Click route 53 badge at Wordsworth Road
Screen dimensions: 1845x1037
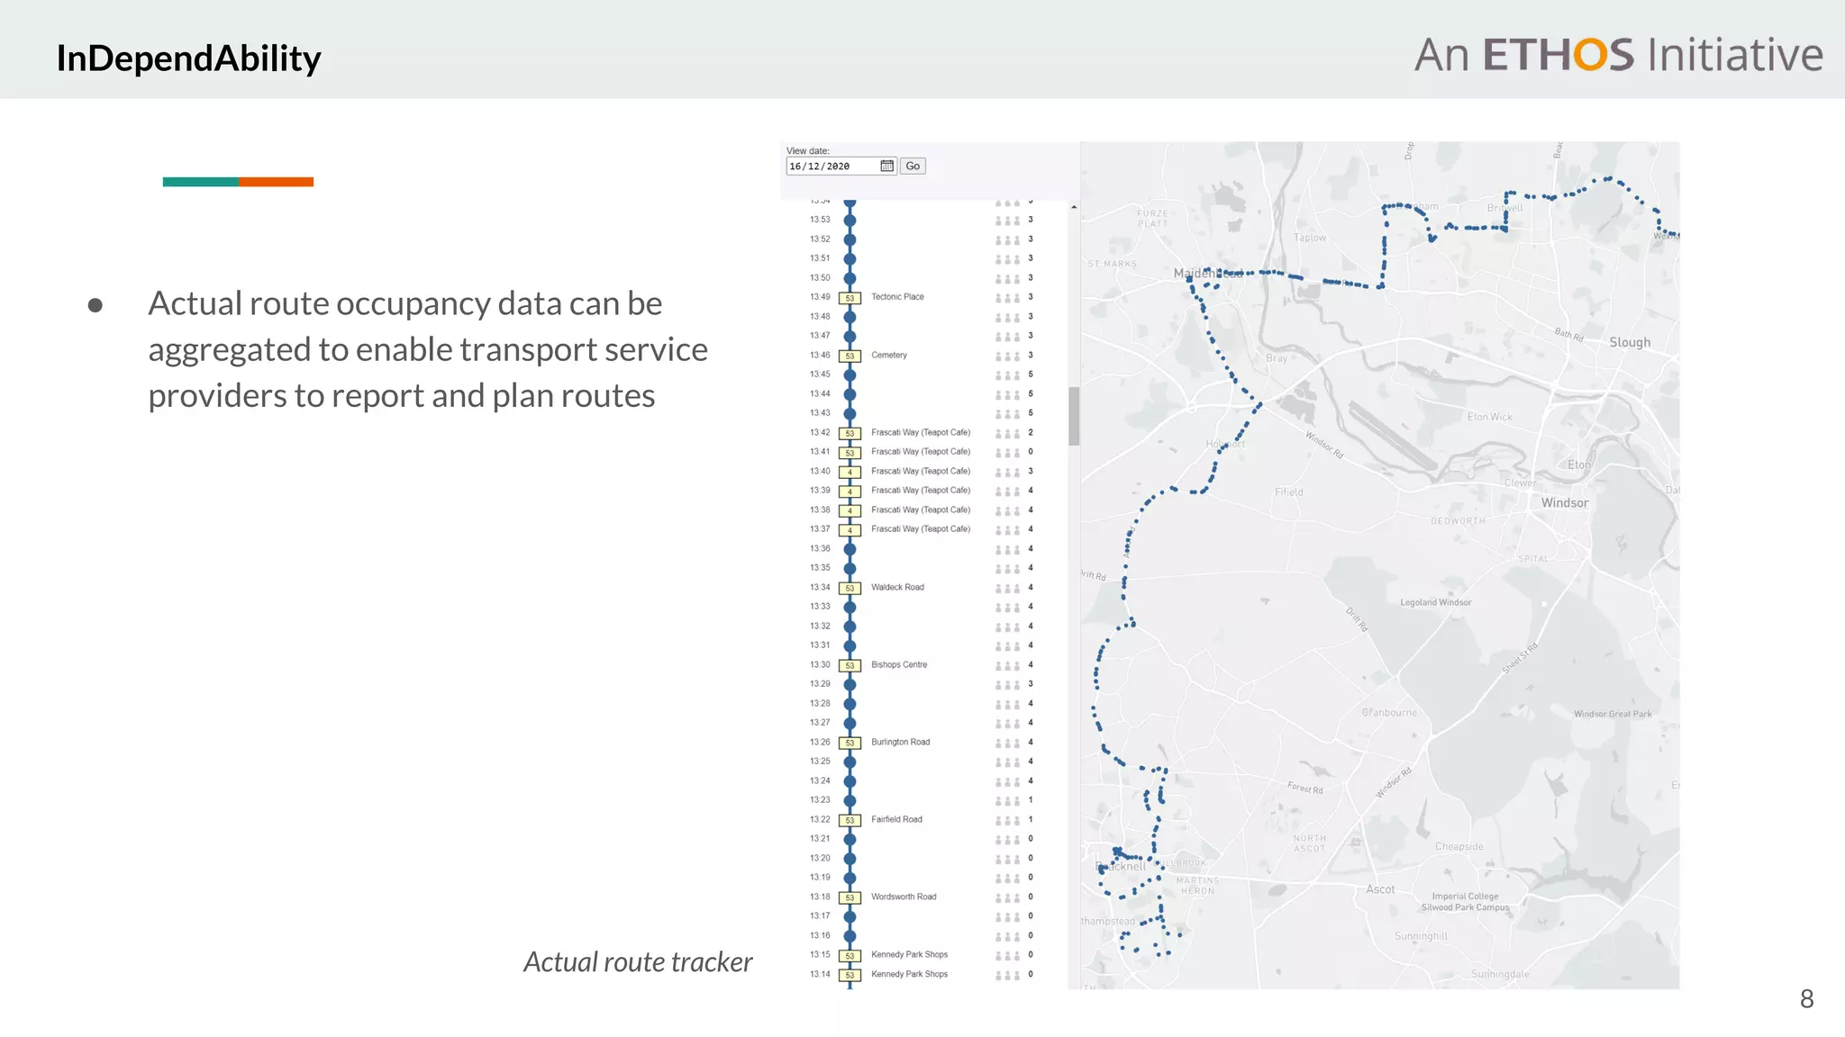[x=850, y=897]
